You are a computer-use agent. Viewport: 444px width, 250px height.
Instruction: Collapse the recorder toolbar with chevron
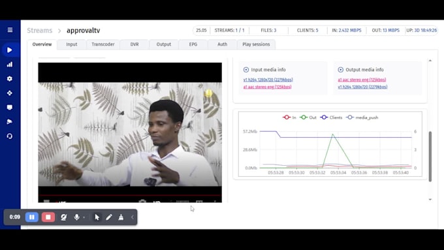coord(133,217)
